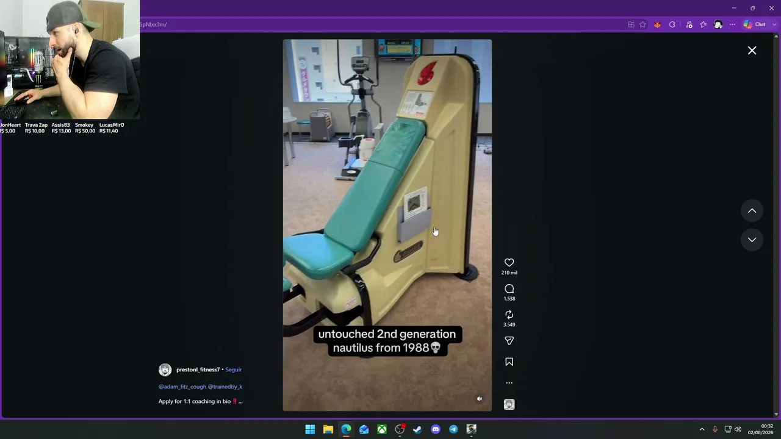Open network settings from the system tray
This screenshot has height=439, width=781.
click(x=727, y=429)
